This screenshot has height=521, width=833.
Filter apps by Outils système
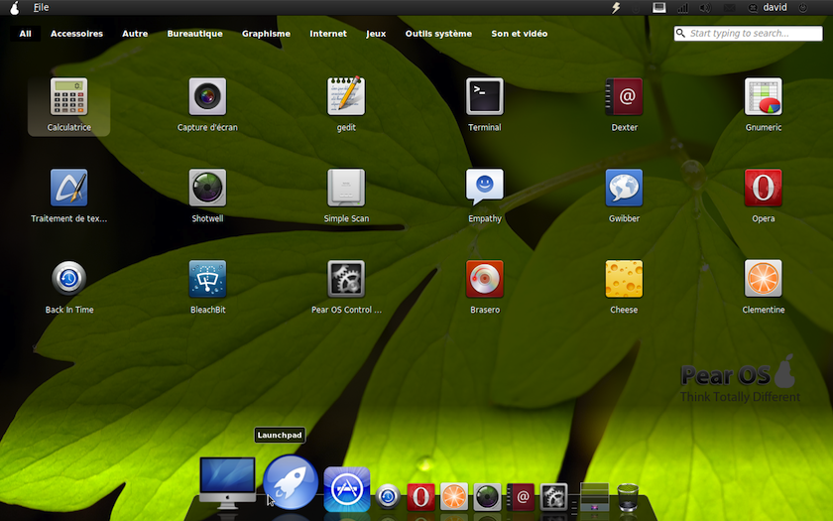[x=438, y=34]
